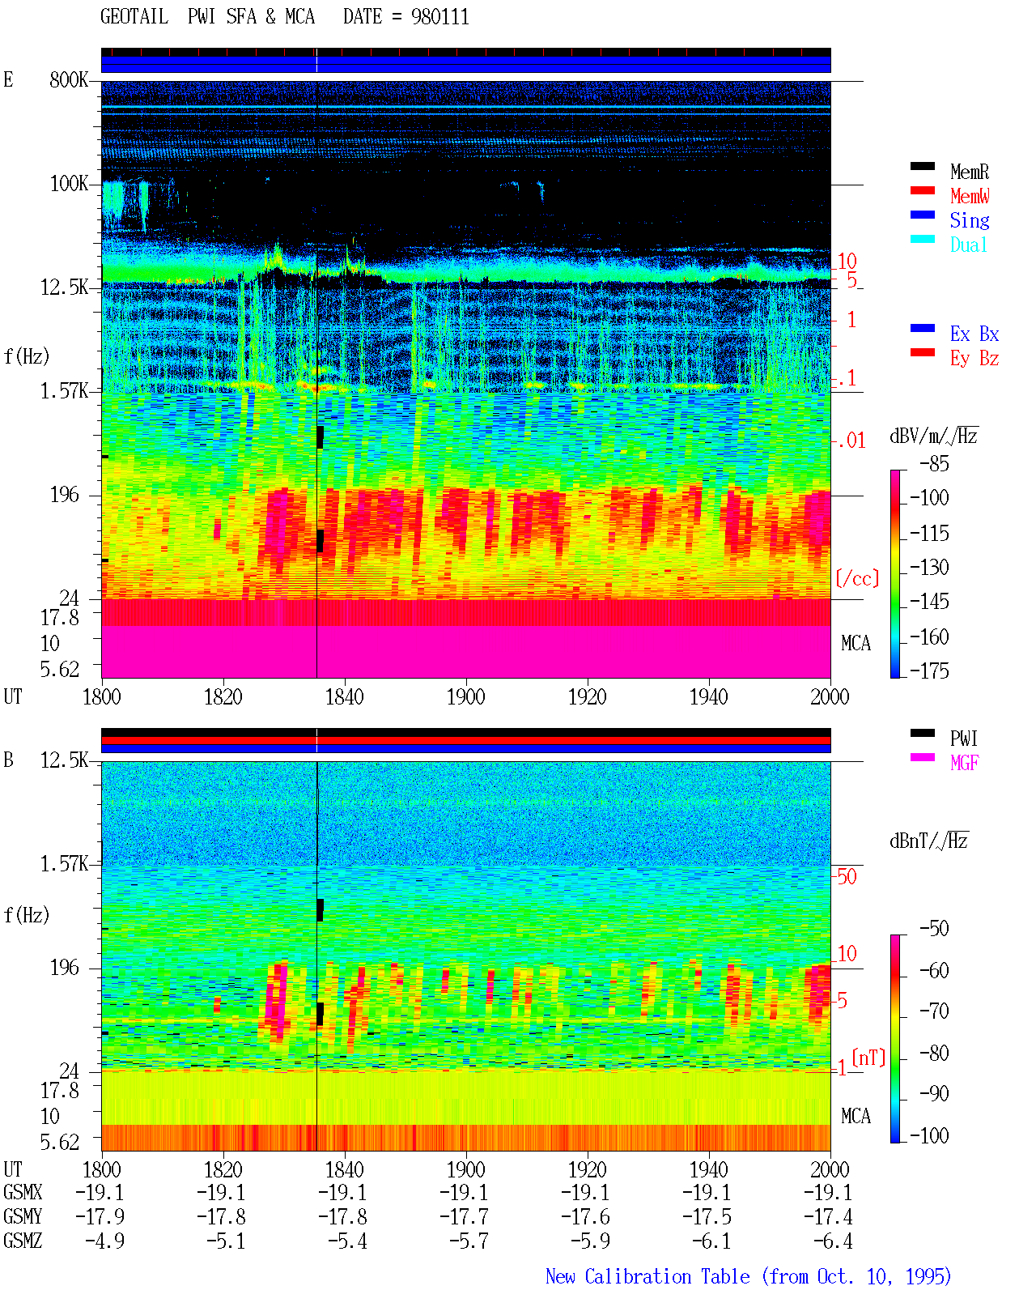Click the red [nT] unit label
Image resolution: width=1036 pixels, height=1290 pixels.
click(868, 1058)
